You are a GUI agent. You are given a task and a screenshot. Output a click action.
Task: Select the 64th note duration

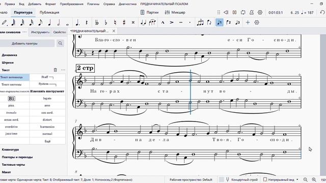click(13, 22)
